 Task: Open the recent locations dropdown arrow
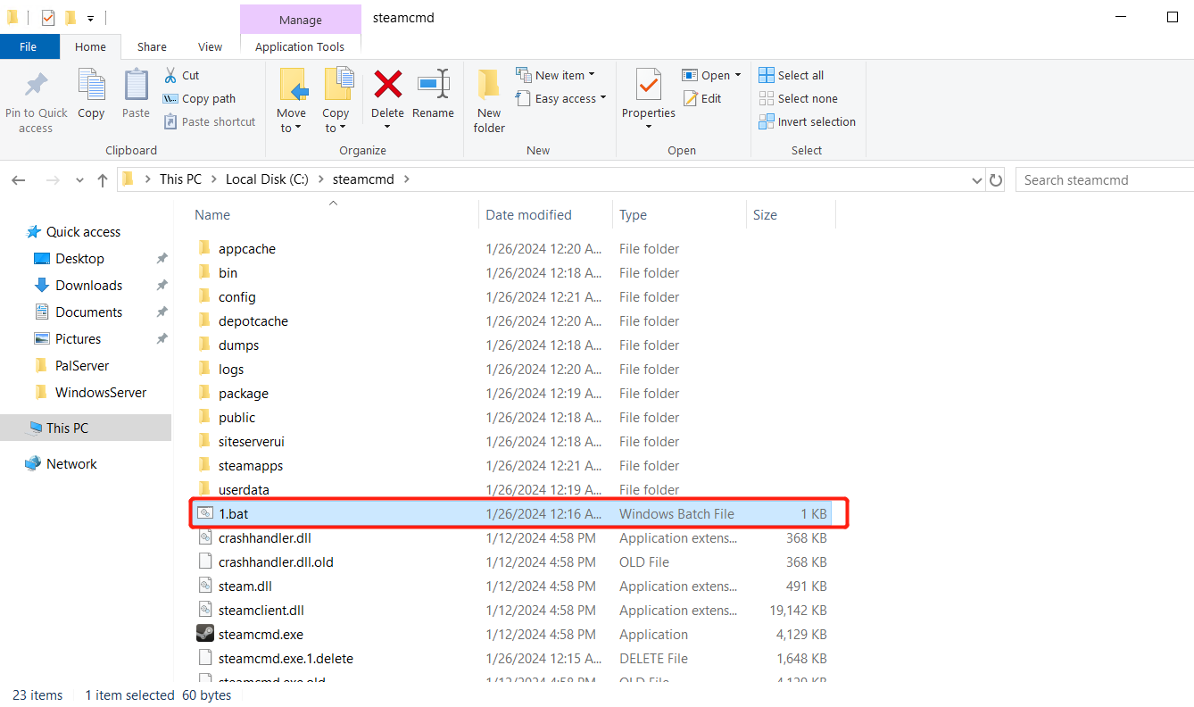click(x=79, y=180)
